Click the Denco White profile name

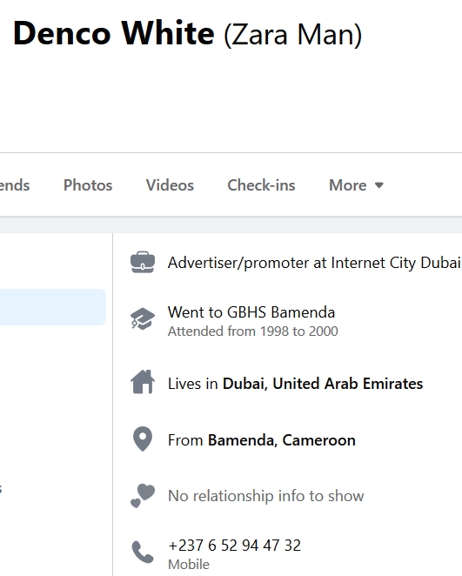point(113,33)
